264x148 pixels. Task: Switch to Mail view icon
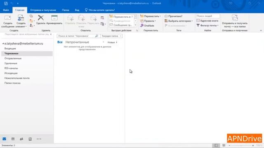[5, 139]
